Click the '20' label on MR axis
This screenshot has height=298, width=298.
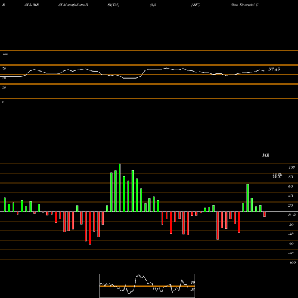click(x=291, y=206)
